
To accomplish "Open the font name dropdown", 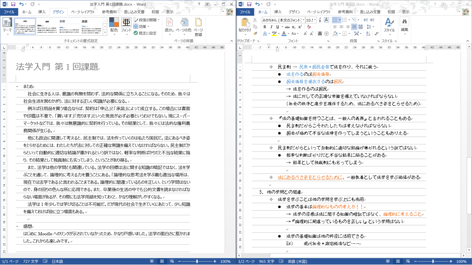I will pos(303,20).
